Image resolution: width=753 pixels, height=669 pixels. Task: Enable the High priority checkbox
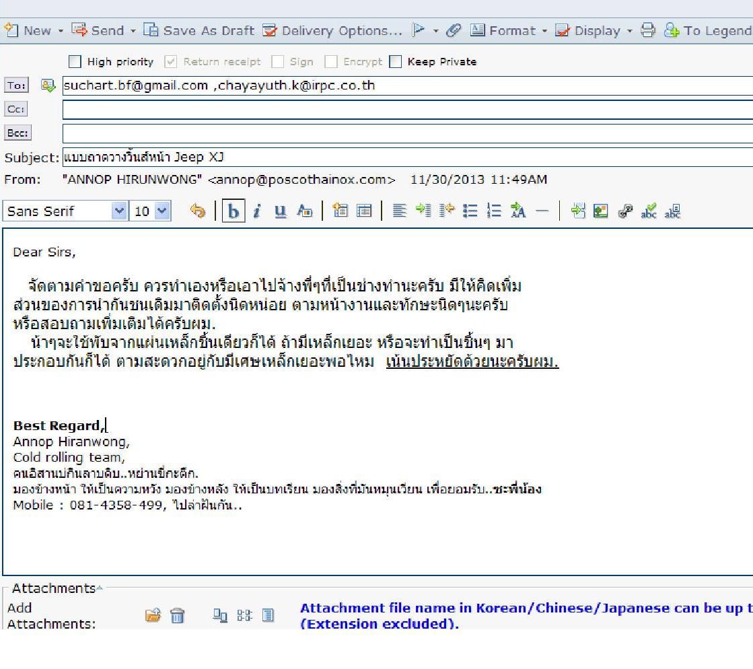click(x=75, y=62)
